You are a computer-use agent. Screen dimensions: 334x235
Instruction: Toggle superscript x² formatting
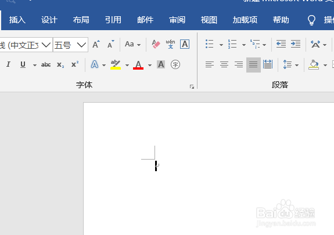coord(75,64)
